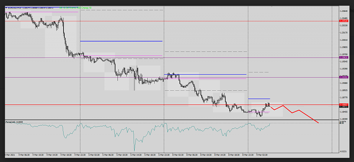Click the arrow beside EURUSD,M15 chart title

coord(7,7)
